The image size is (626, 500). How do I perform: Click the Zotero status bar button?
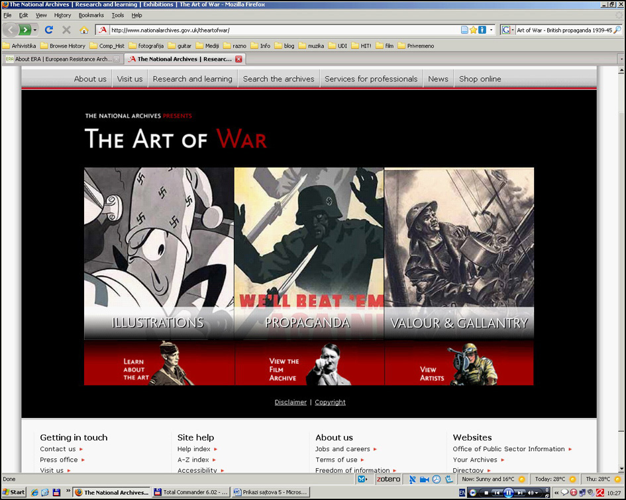[x=388, y=479]
